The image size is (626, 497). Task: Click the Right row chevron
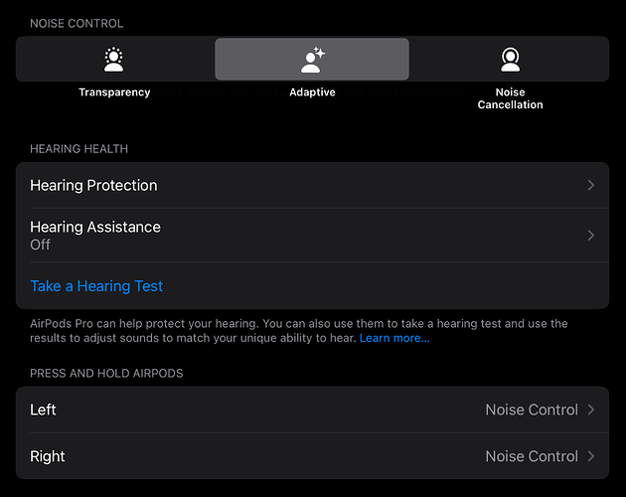click(x=591, y=456)
